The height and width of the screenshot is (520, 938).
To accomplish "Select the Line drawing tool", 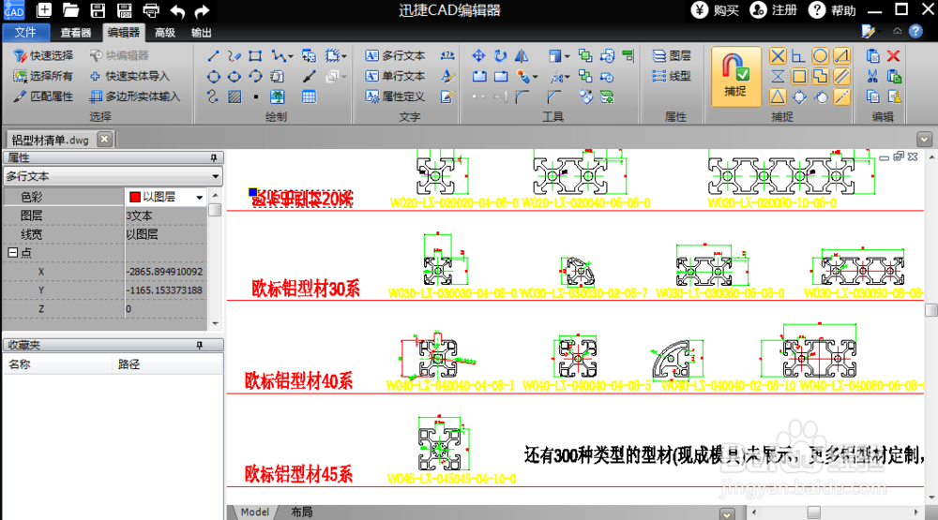I will point(213,56).
